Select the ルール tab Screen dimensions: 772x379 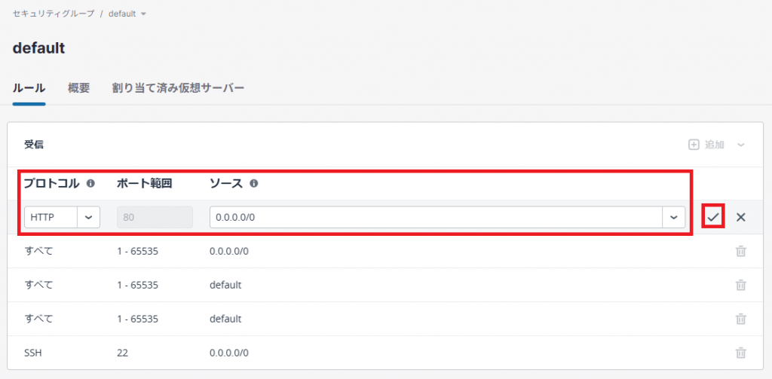coord(29,88)
